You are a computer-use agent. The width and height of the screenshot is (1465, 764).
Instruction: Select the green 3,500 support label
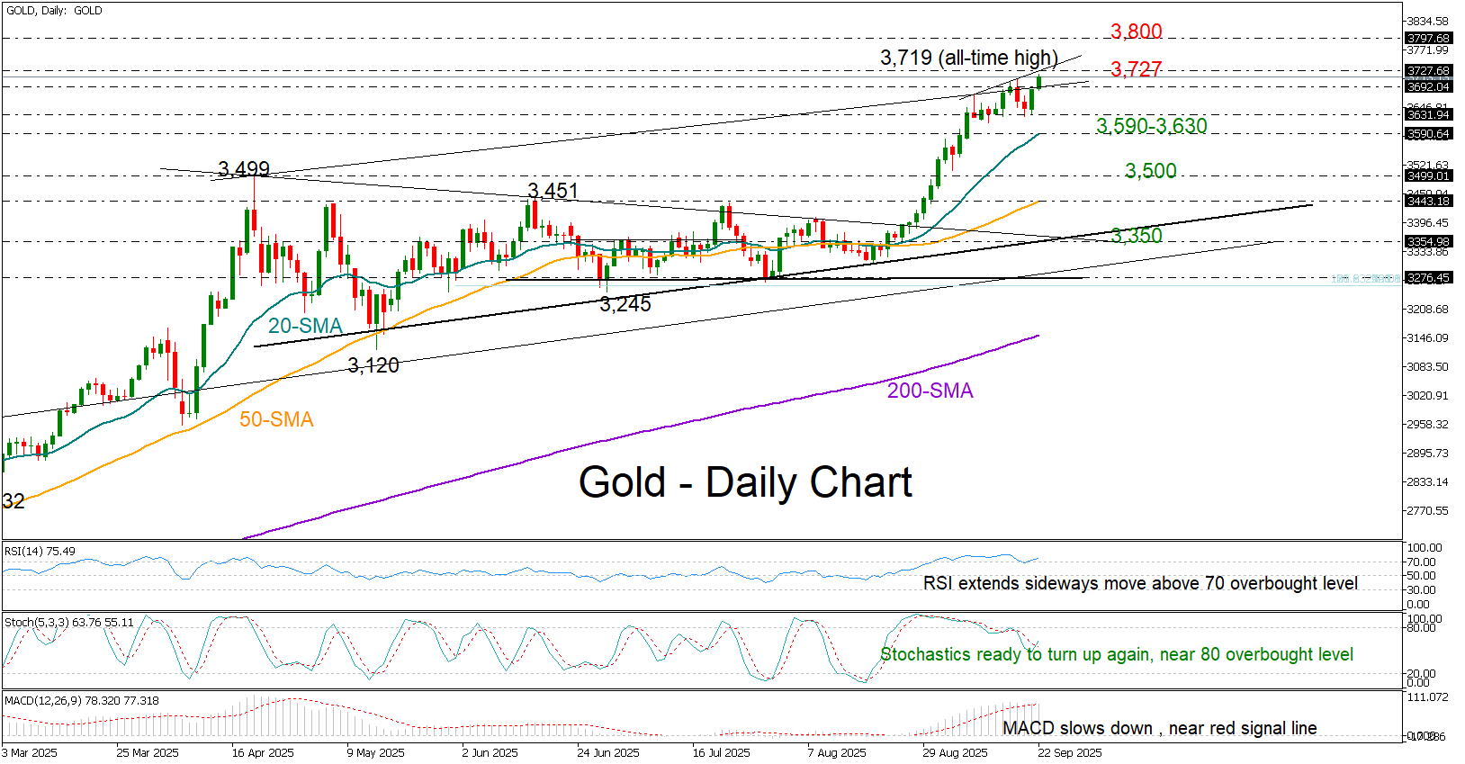1150,171
